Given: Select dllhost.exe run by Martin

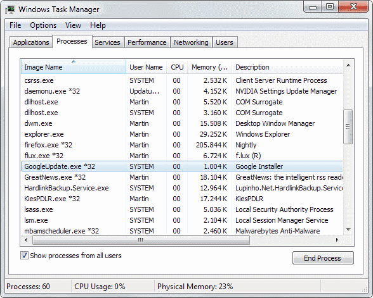Looking at the screenshot, I should (x=182, y=102).
